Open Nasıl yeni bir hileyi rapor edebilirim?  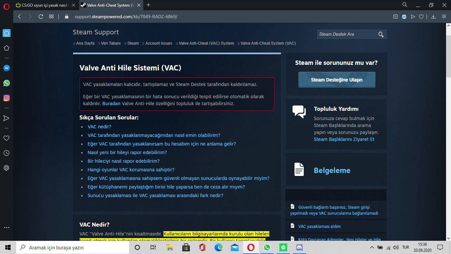127,152
